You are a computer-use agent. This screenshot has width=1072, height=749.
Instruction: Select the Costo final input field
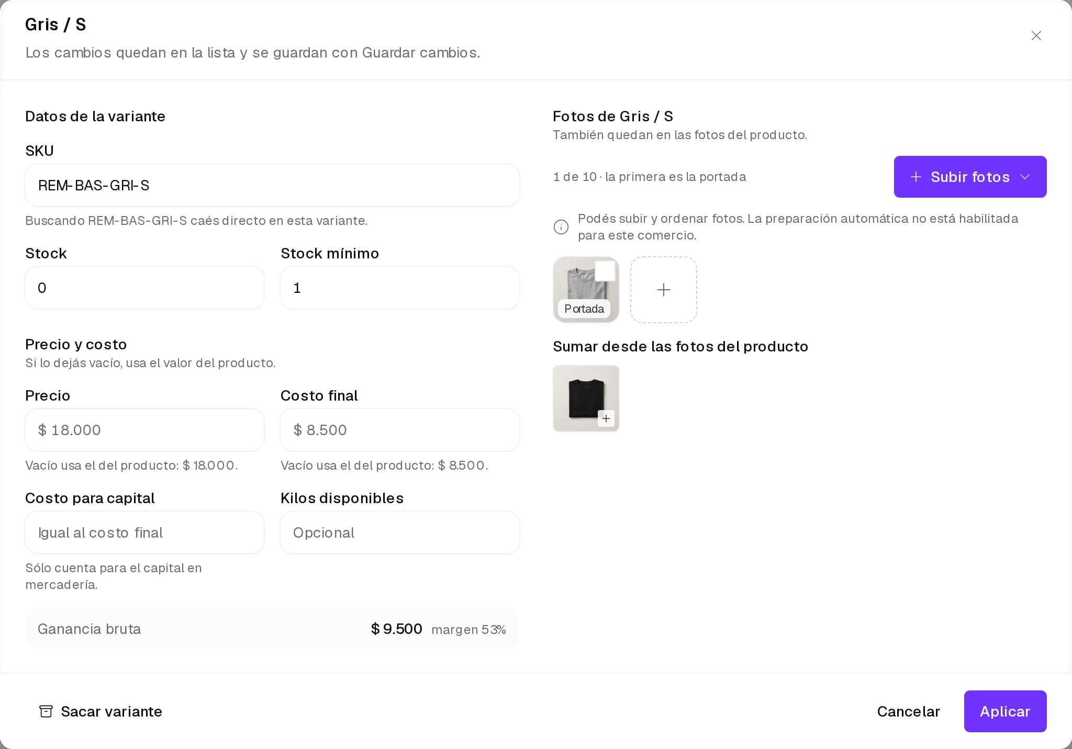point(400,430)
